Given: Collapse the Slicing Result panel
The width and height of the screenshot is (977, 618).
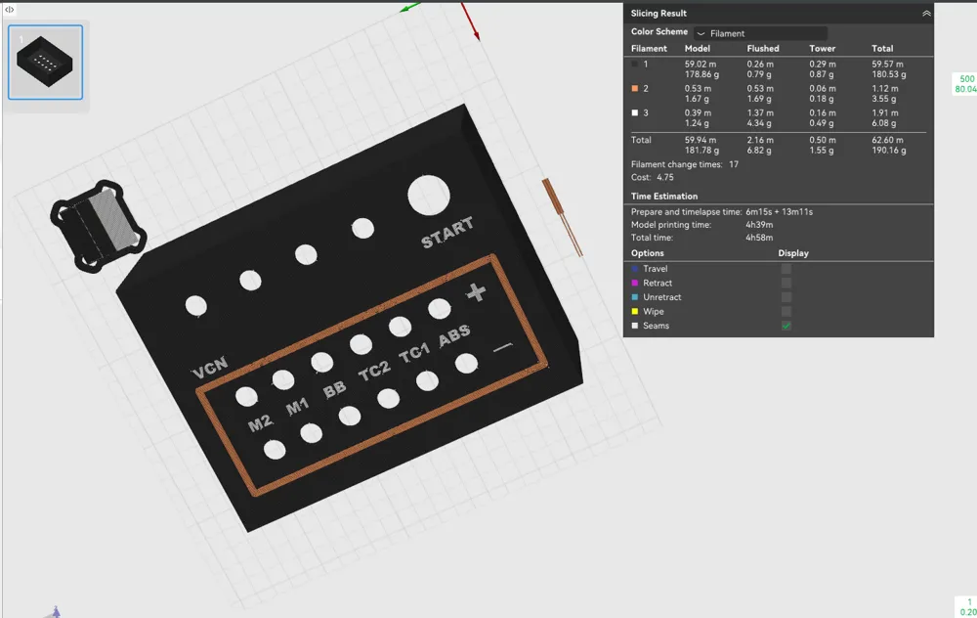Looking at the screenshot, I should click(x=926, y=13).
